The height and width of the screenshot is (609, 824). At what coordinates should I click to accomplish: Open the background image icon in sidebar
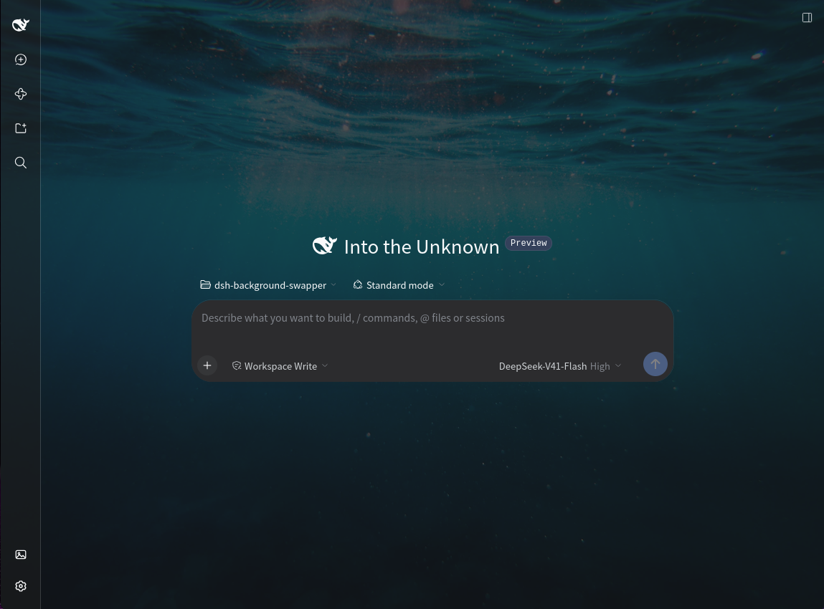(21, 555)
